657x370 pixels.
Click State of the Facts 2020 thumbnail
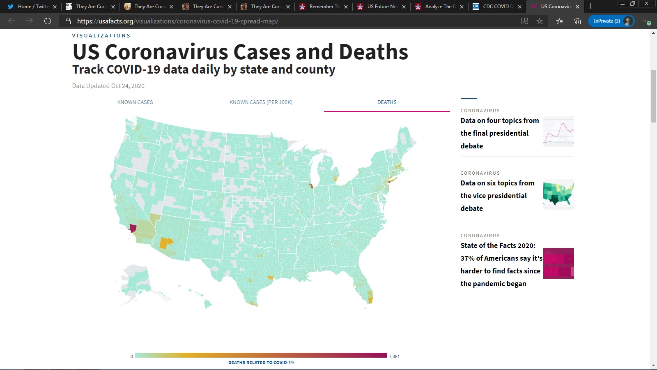[x=558, y=263]
